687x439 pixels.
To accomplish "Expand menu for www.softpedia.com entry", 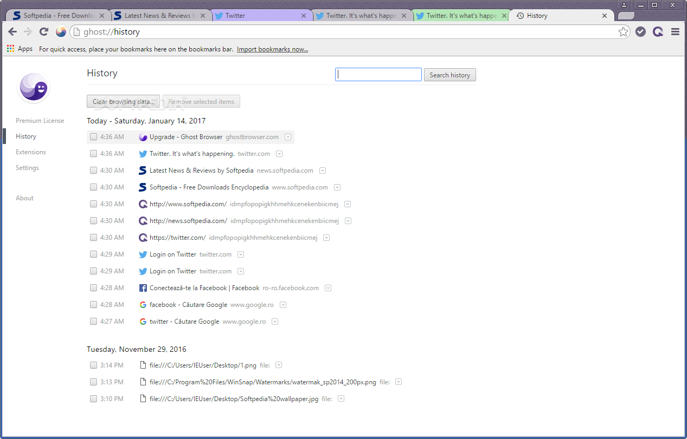I will pyautogui.click(x=337, y=187).
